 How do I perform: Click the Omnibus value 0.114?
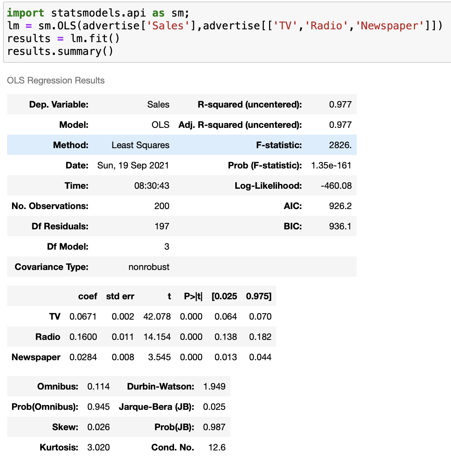pos(98,387)
